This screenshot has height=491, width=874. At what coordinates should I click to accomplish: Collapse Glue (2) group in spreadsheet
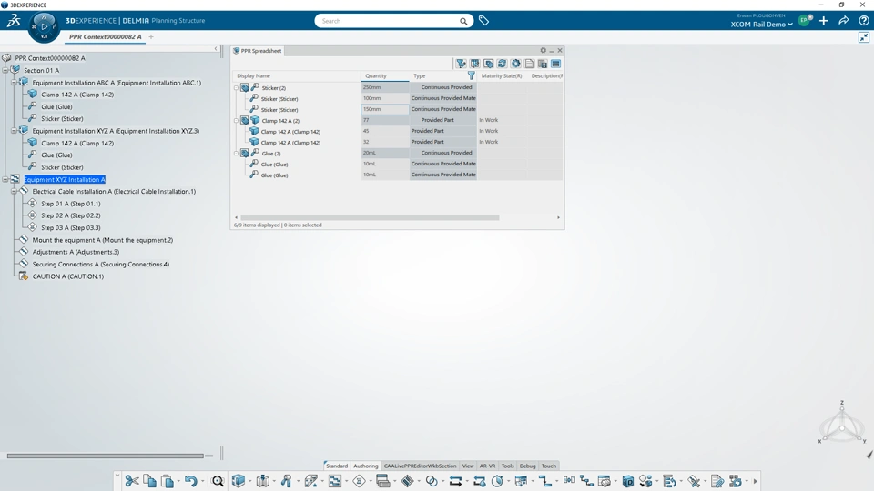pos(237,154)
